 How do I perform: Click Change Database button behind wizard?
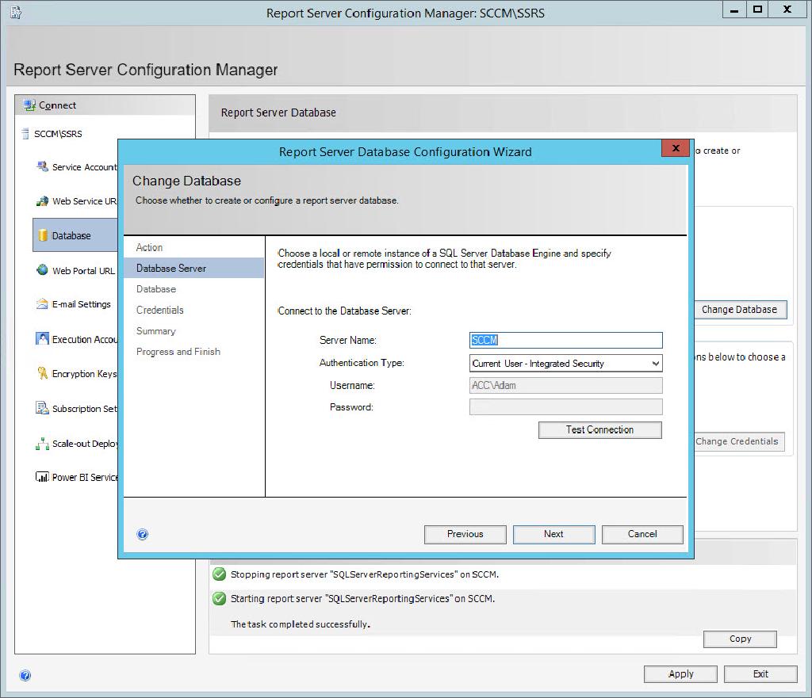(740, 310)
